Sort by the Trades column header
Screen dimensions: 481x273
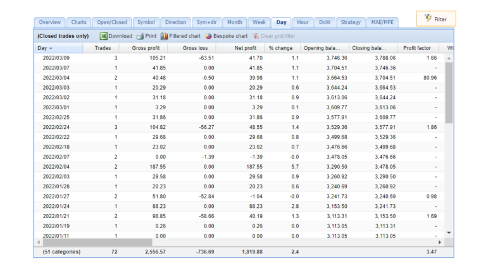click(101, 48)
